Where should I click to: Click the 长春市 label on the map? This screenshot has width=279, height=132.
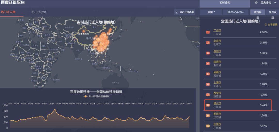(110, 34)
